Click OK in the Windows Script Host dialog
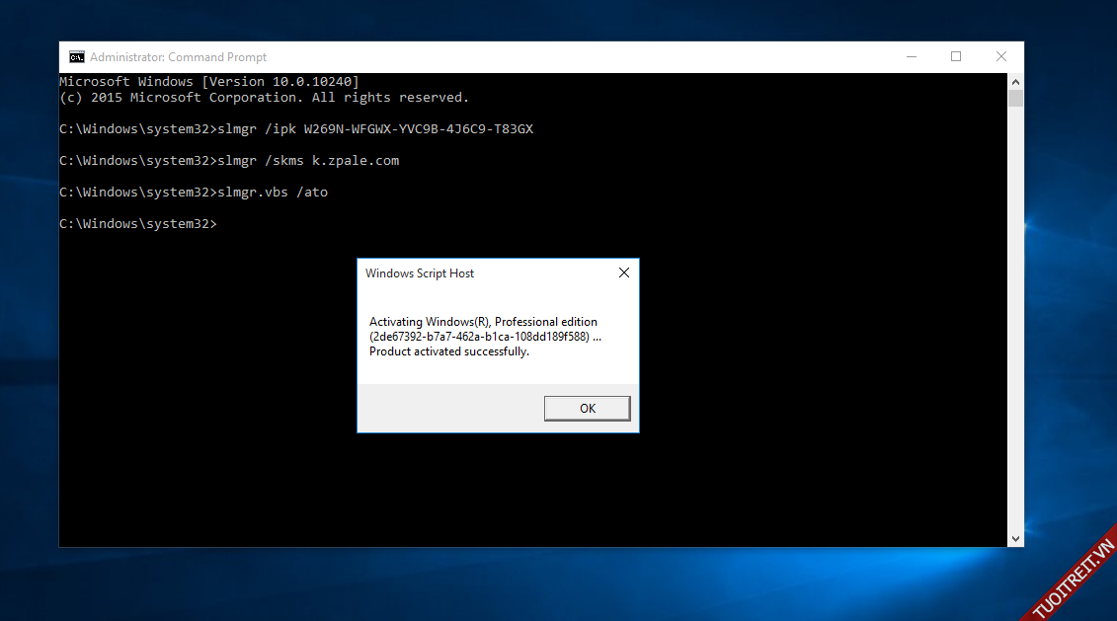Viewport: 1117px width, 621px height. (x=587, y=408)
